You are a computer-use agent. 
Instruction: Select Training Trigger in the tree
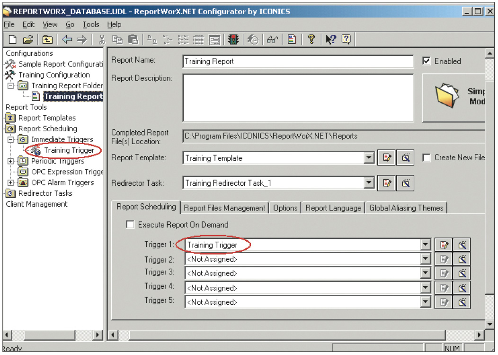[x=69, y=150]
